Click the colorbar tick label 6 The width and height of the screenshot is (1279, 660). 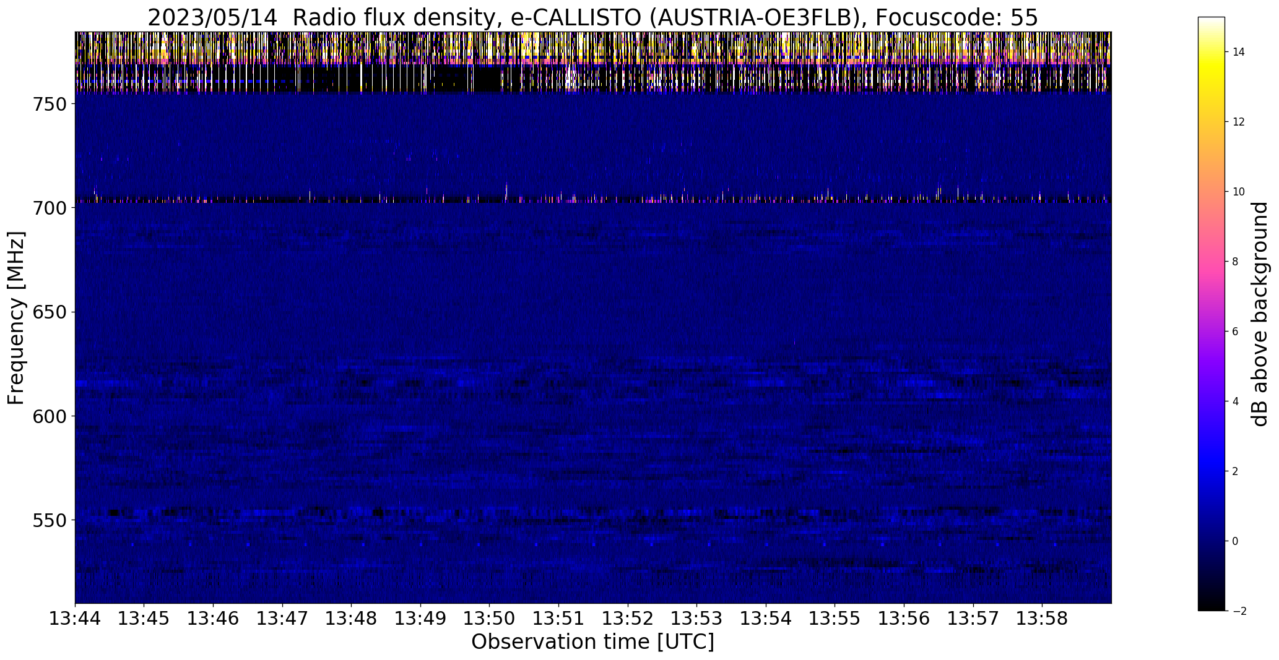(1235, 332)
